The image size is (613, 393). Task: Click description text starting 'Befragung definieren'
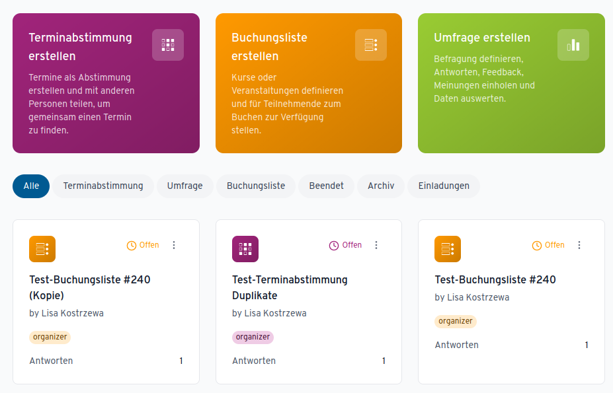coord(484,79)
